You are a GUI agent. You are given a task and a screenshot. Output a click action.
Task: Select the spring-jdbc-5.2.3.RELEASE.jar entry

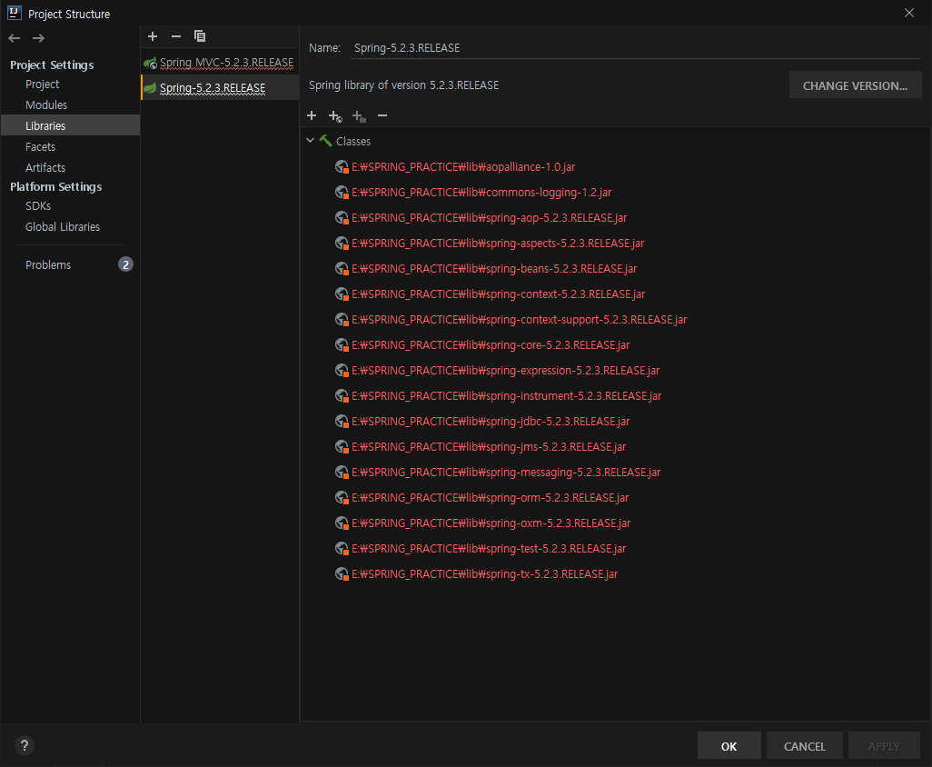(x=491, y=422)
